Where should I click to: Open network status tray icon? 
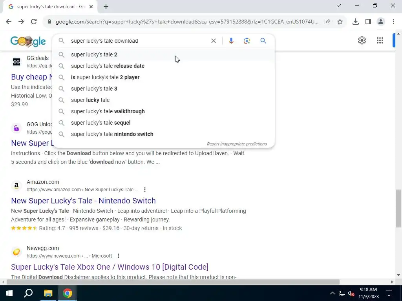(342, 293)
